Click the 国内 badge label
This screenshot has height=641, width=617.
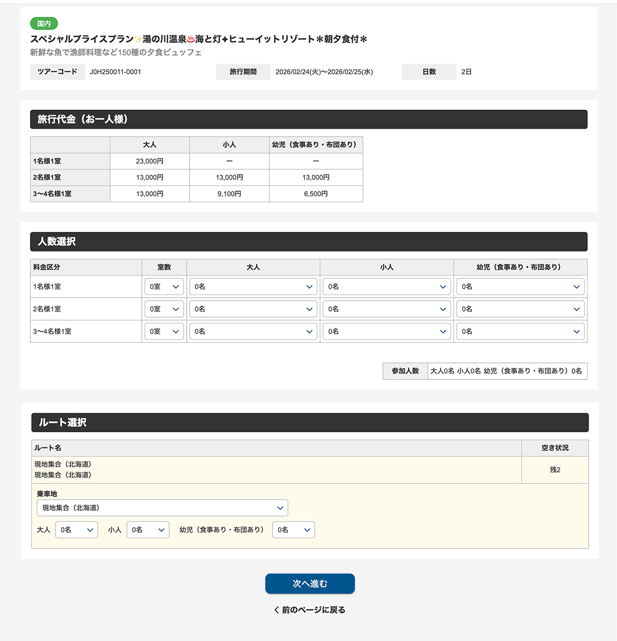(x=43, y=24)
